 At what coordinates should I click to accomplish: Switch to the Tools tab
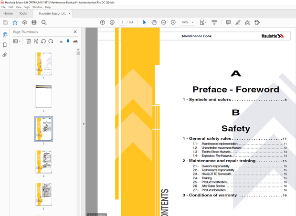click(x=23, y=13)
